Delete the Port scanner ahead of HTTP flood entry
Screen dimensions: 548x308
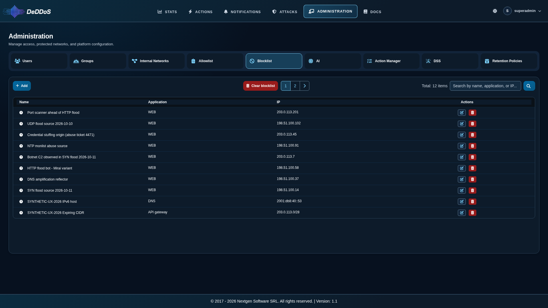[472, 113]
